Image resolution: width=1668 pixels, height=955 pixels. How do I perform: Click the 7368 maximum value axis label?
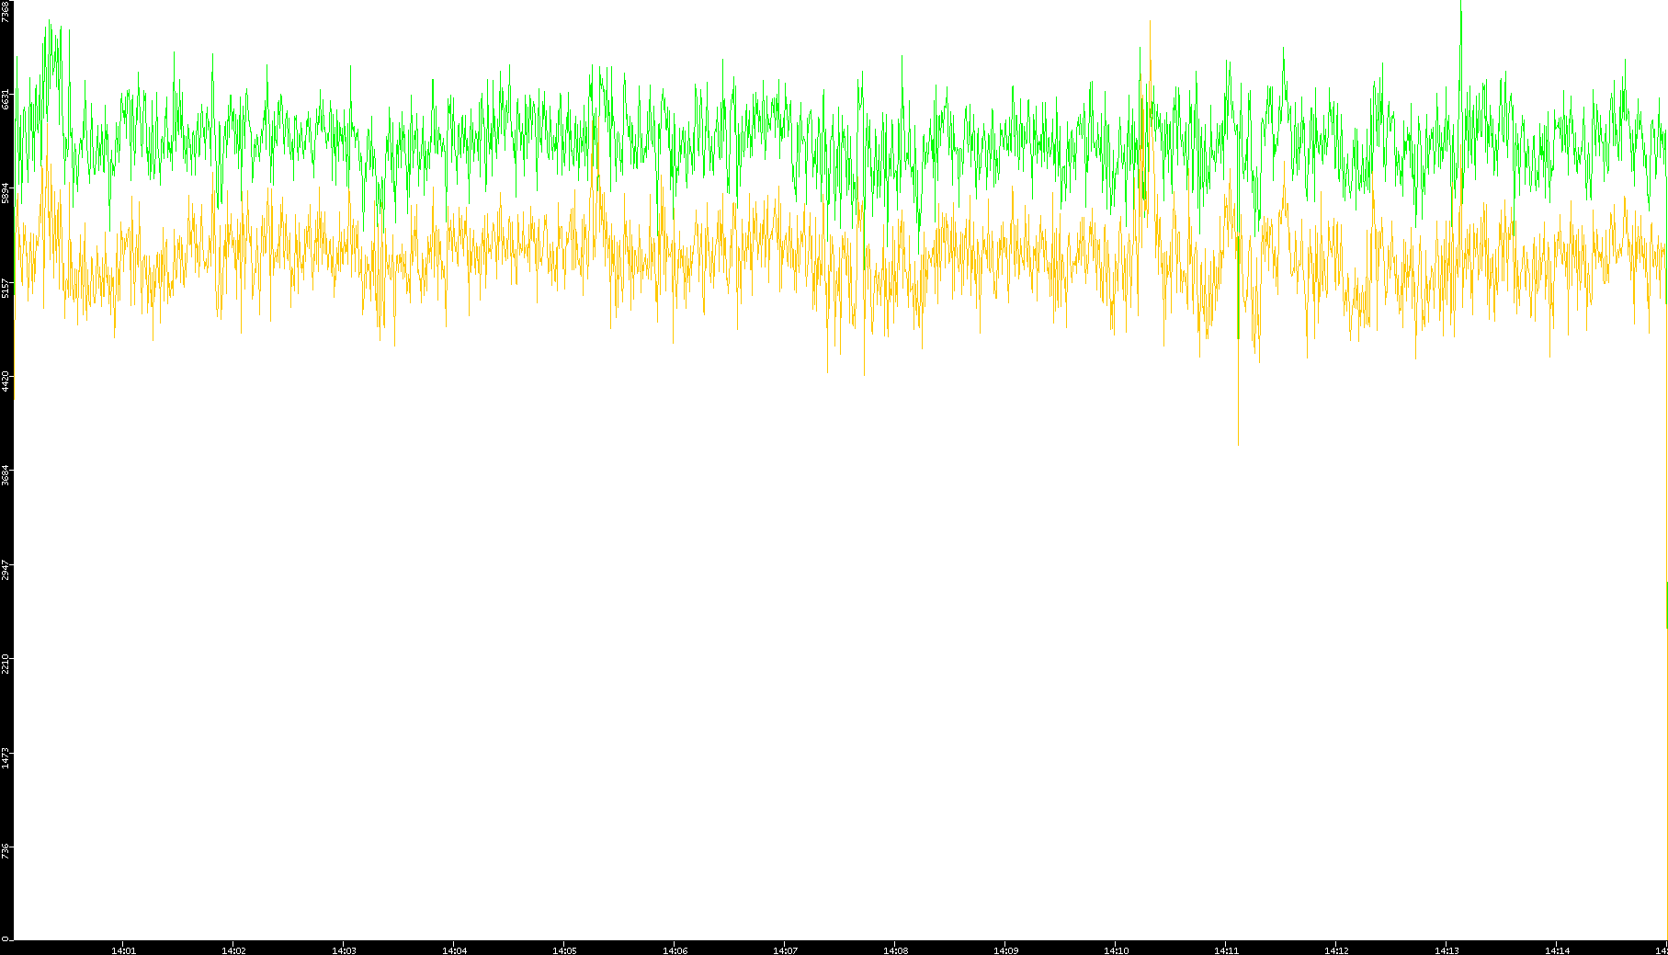click(6, 11)
